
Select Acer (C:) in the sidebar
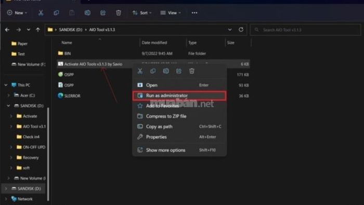pyautogui.click(x=24, y=95)
